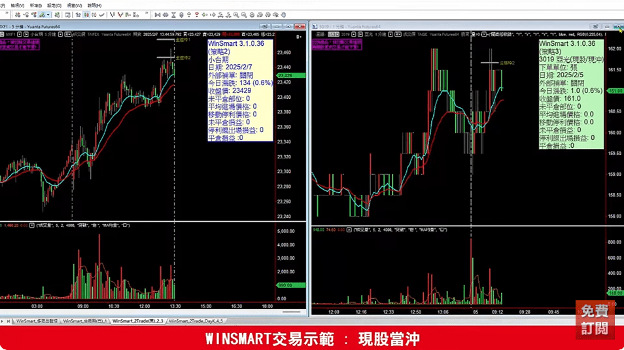This screenshot has height=350, width=624.
Task: Click the small axis icon atop left chart price scale
Action: (x=299, y=37)
